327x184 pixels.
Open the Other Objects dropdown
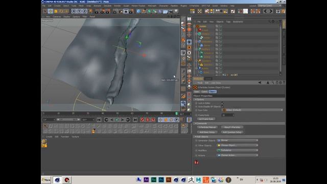point(238,145)
